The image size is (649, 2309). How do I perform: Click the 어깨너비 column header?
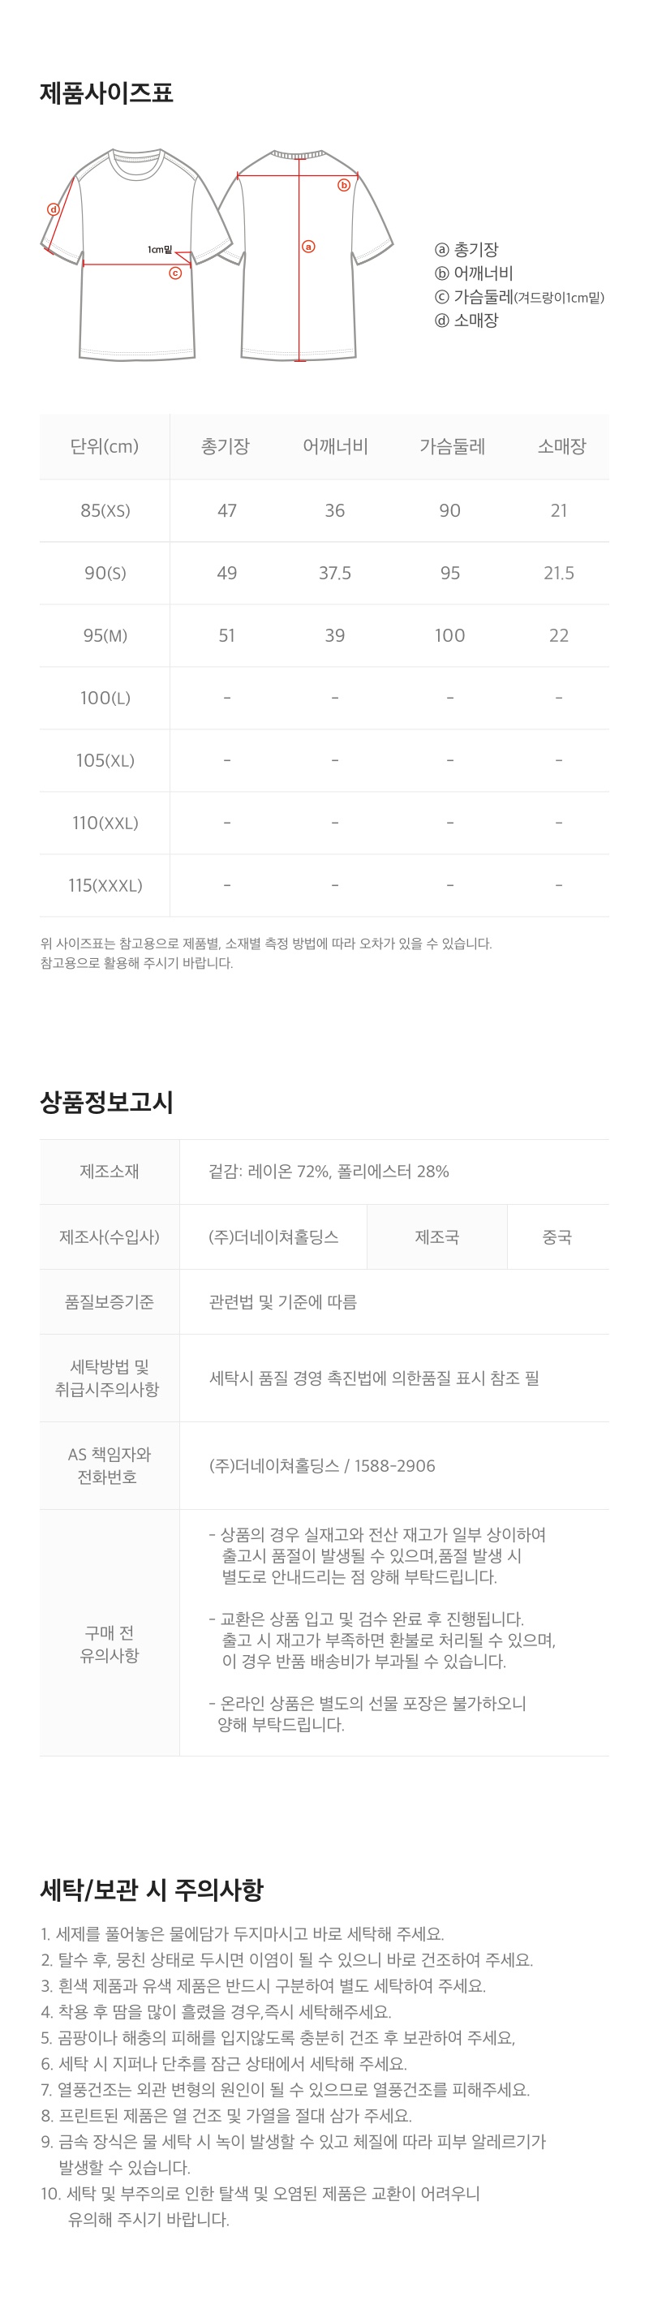pos(334,446)
